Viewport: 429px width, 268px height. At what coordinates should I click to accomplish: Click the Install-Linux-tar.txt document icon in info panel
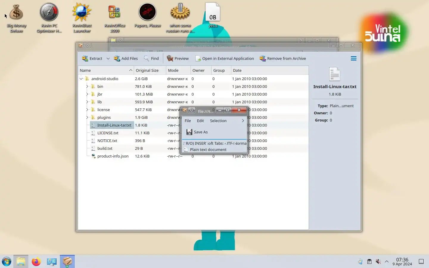pyautogui.click(x=335, y=74)
